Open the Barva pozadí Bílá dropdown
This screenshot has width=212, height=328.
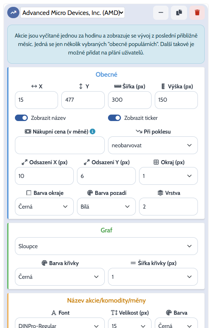coord(106,207)
